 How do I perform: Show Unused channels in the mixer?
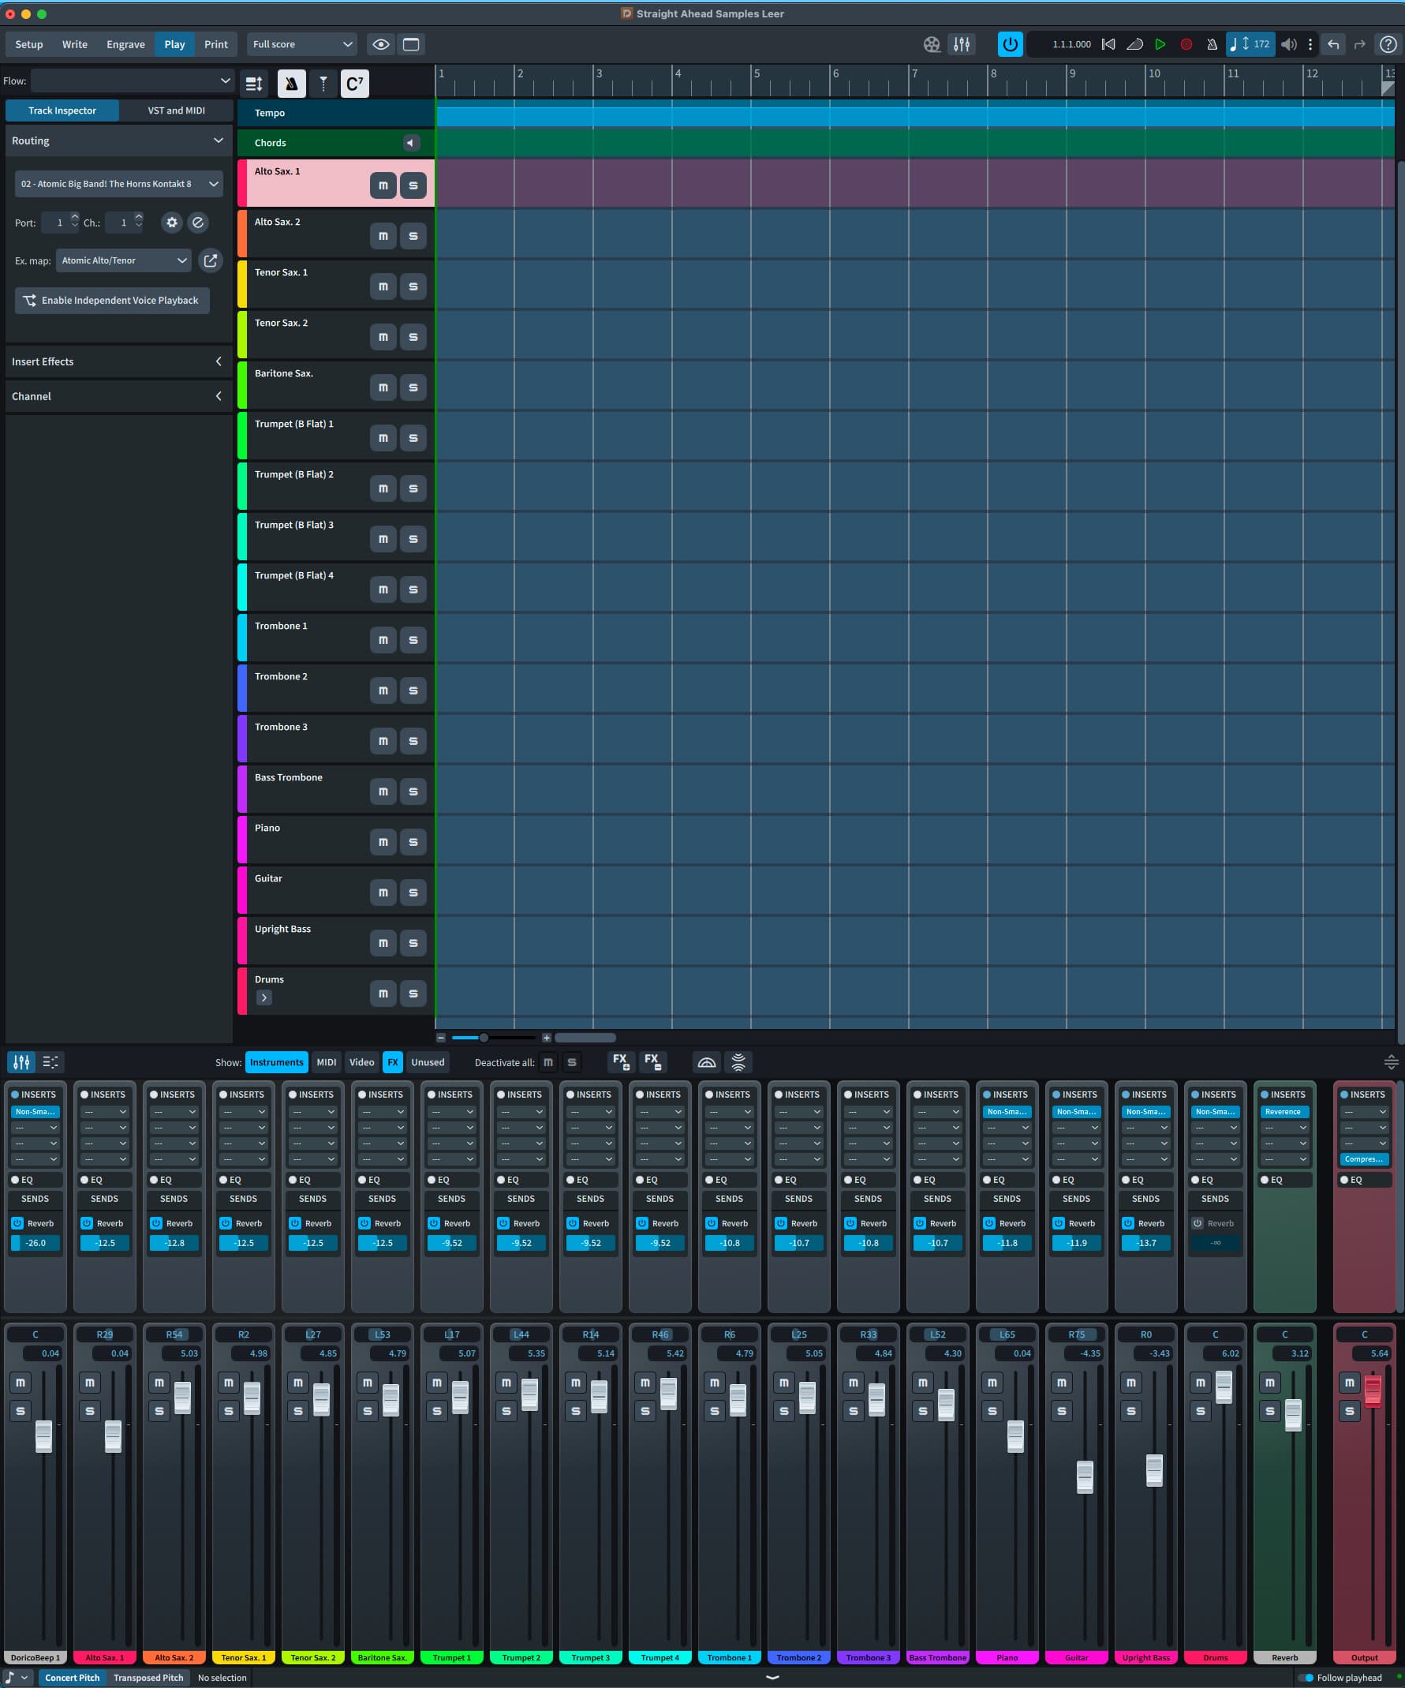(428, 1062)
